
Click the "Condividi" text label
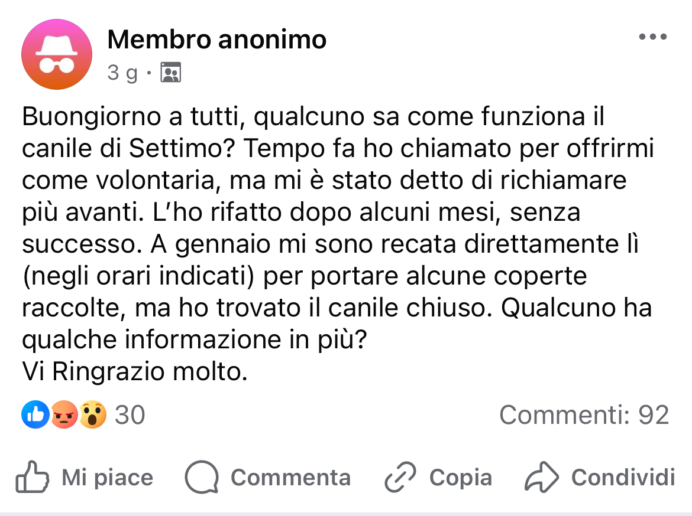point(623,478)
